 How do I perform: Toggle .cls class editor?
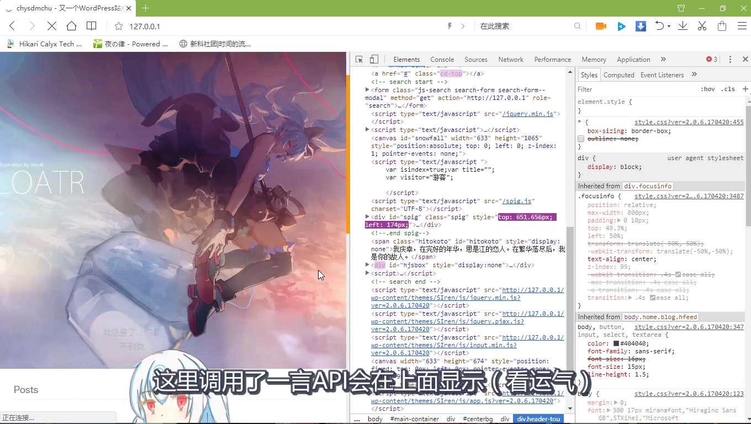(728, 89)
